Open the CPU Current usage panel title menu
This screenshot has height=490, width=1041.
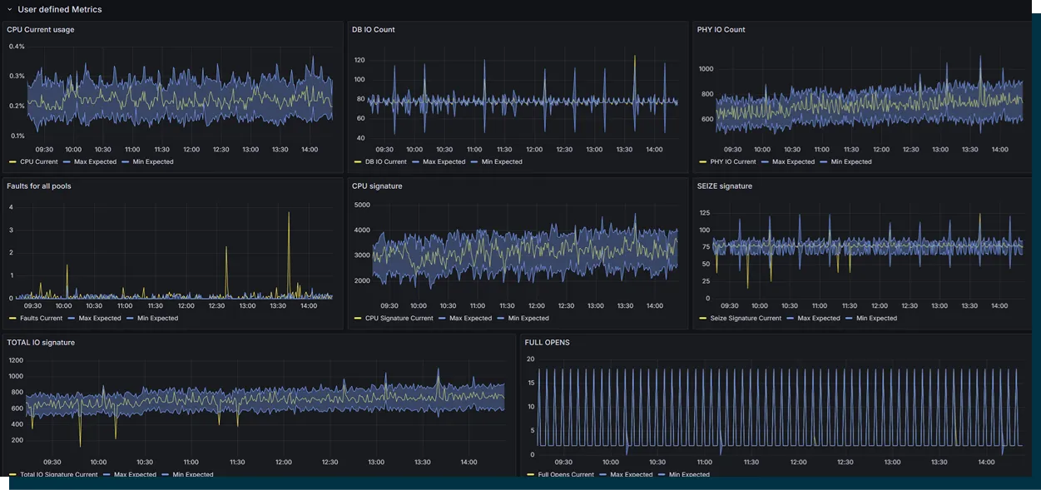(40, 30)
